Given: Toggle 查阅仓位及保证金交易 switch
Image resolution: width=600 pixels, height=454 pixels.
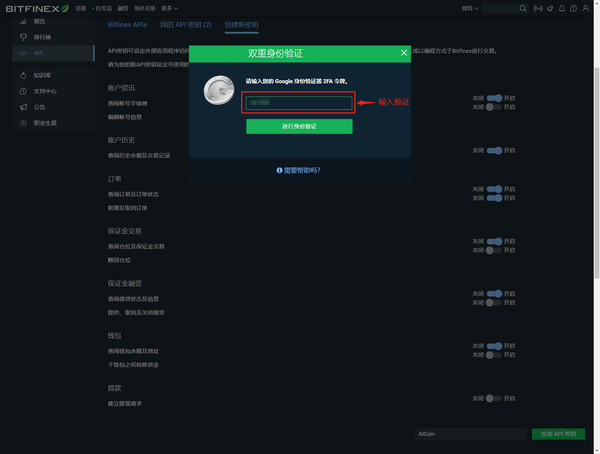Looking at the screenshot, I should (x=494, y=241).
